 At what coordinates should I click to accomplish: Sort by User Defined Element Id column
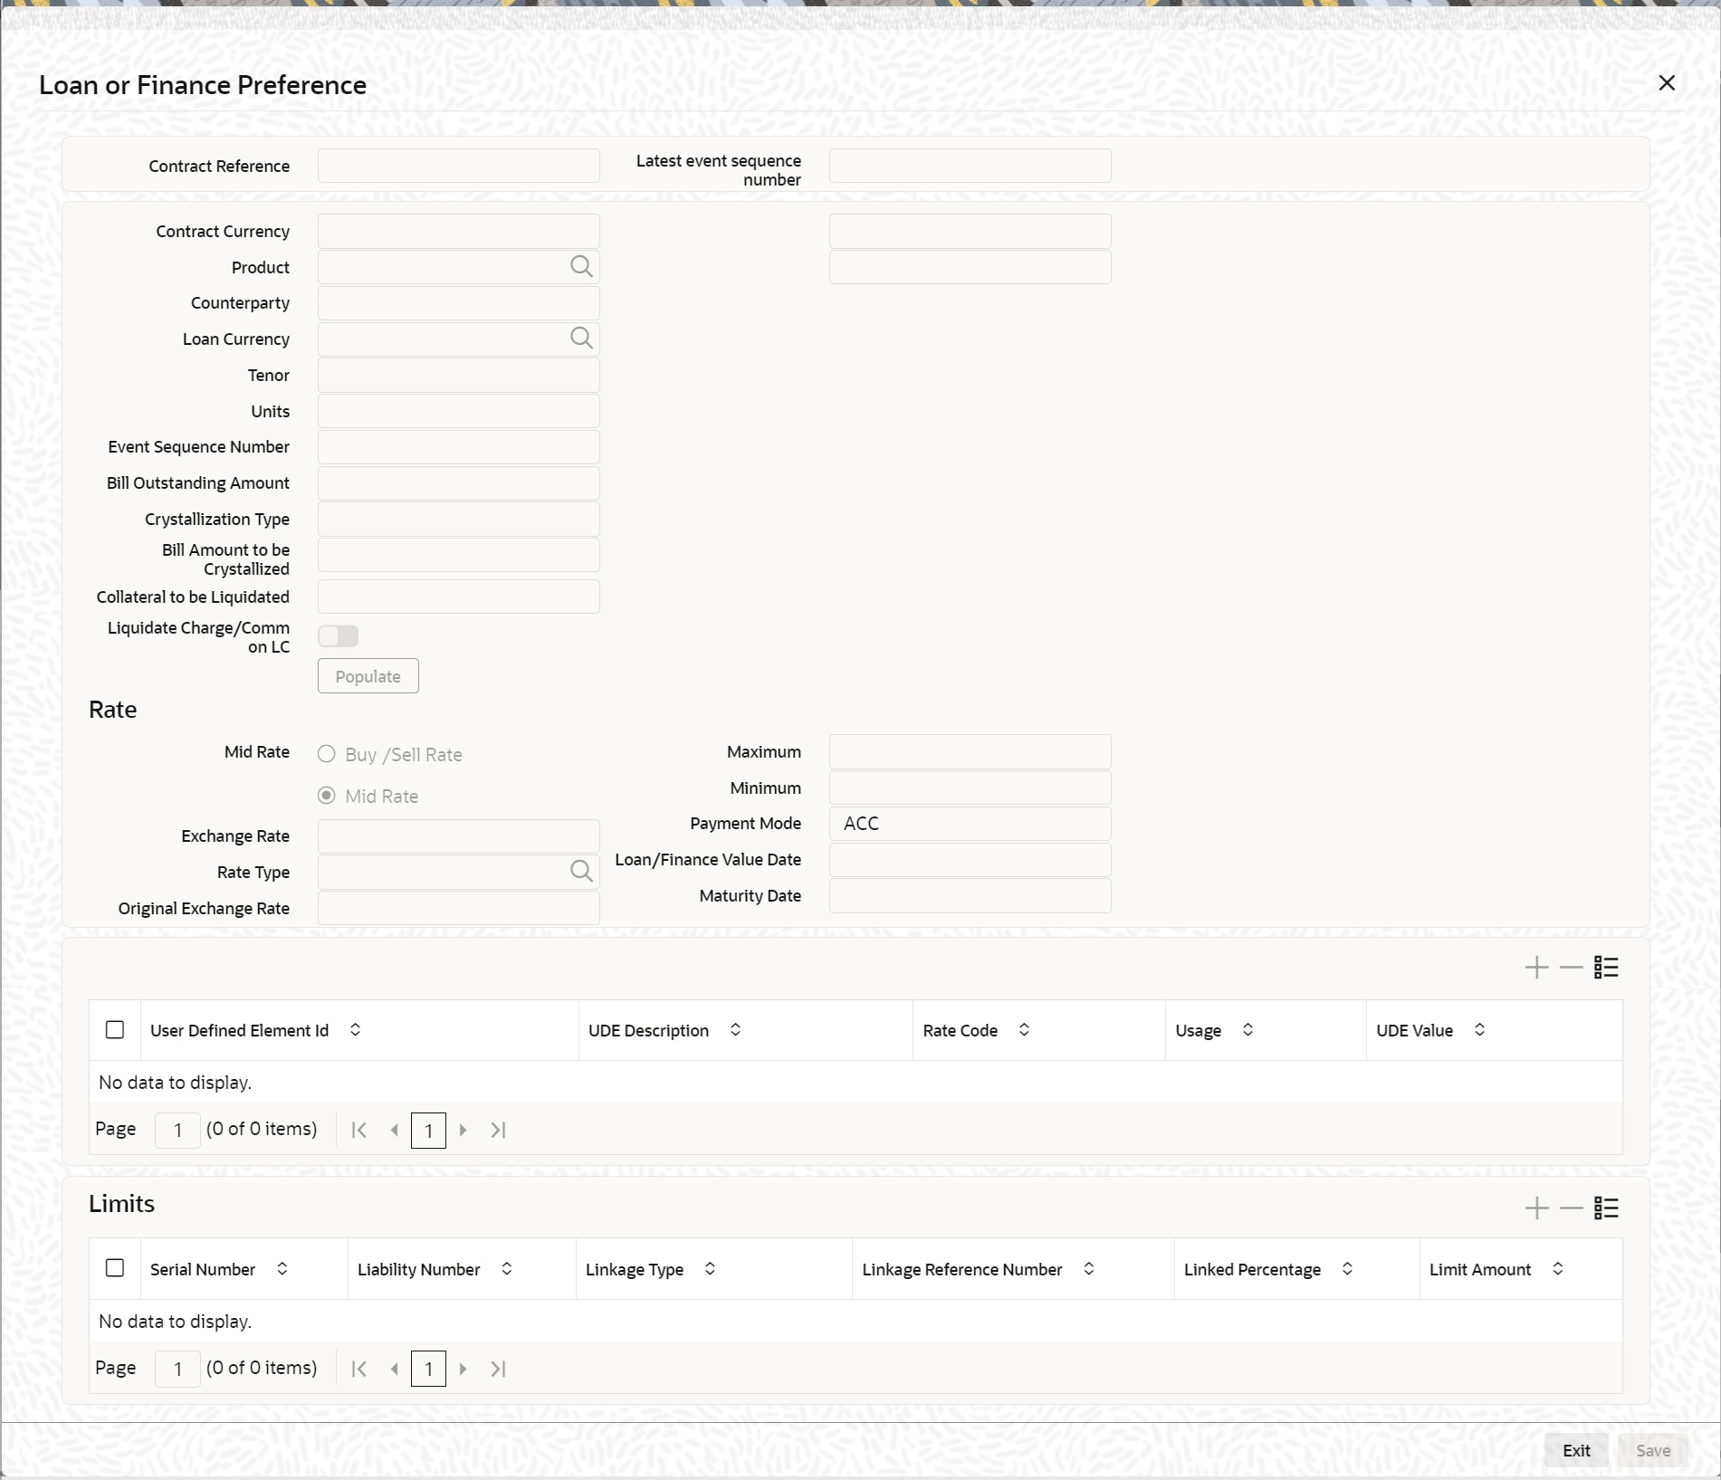point(356,1030)
